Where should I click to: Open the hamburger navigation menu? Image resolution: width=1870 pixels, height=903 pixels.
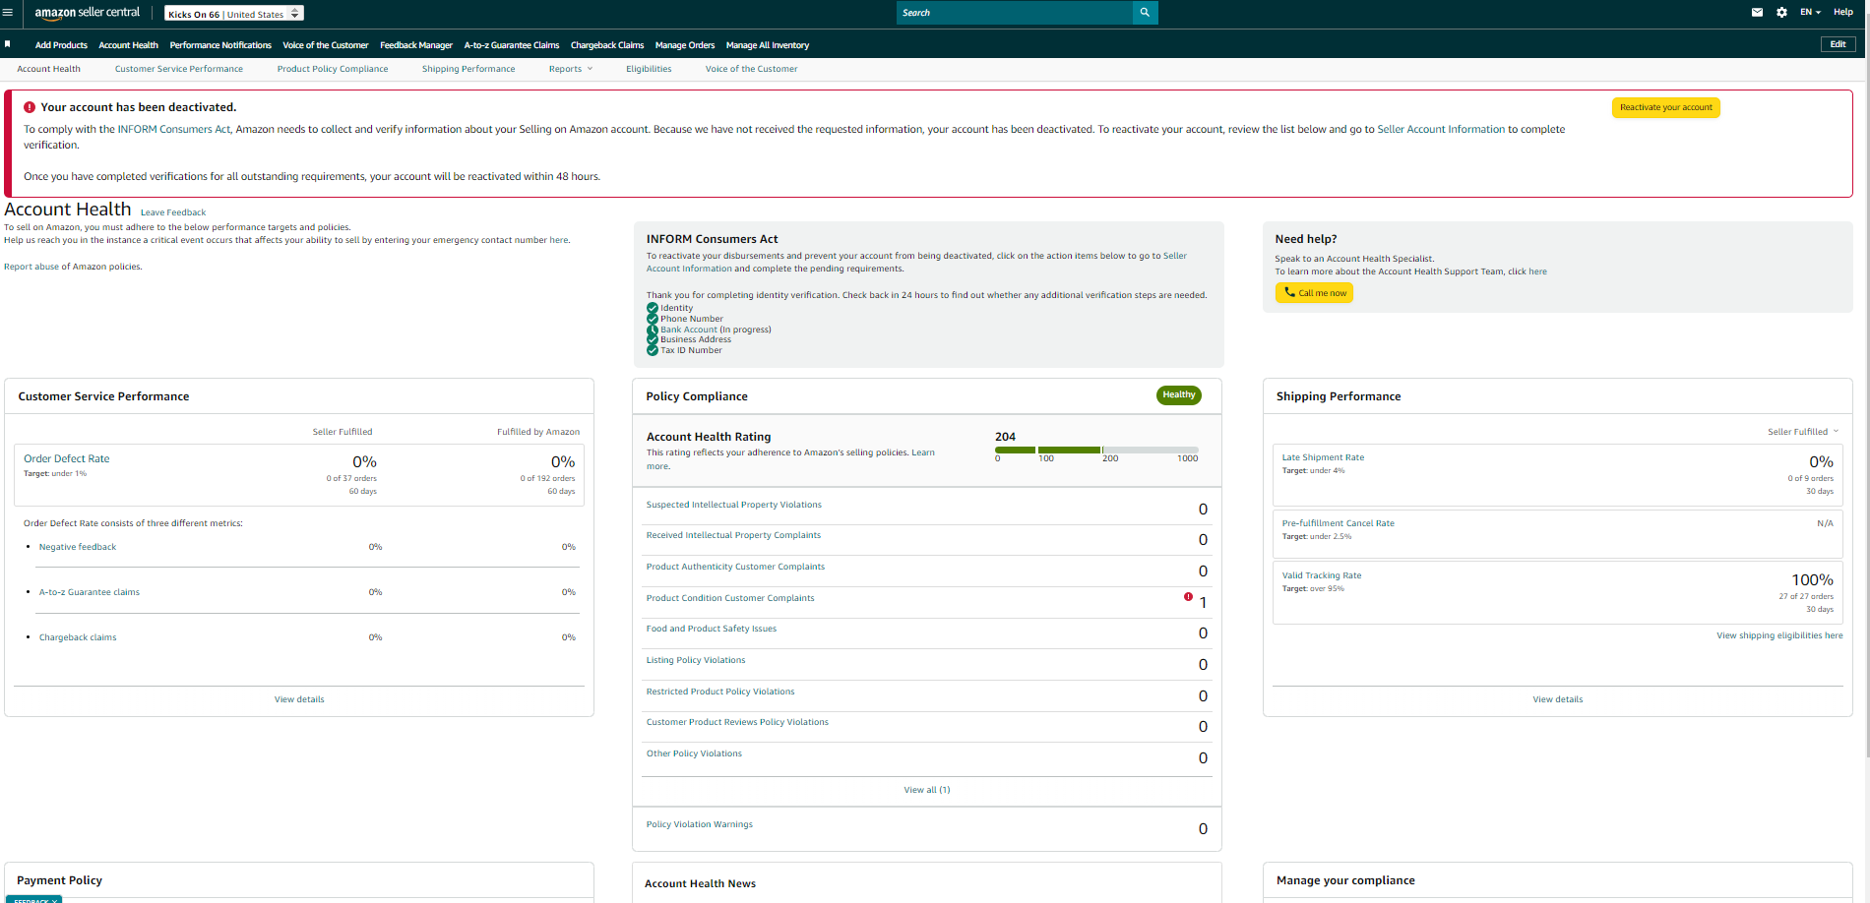click(x=8, y=13)
